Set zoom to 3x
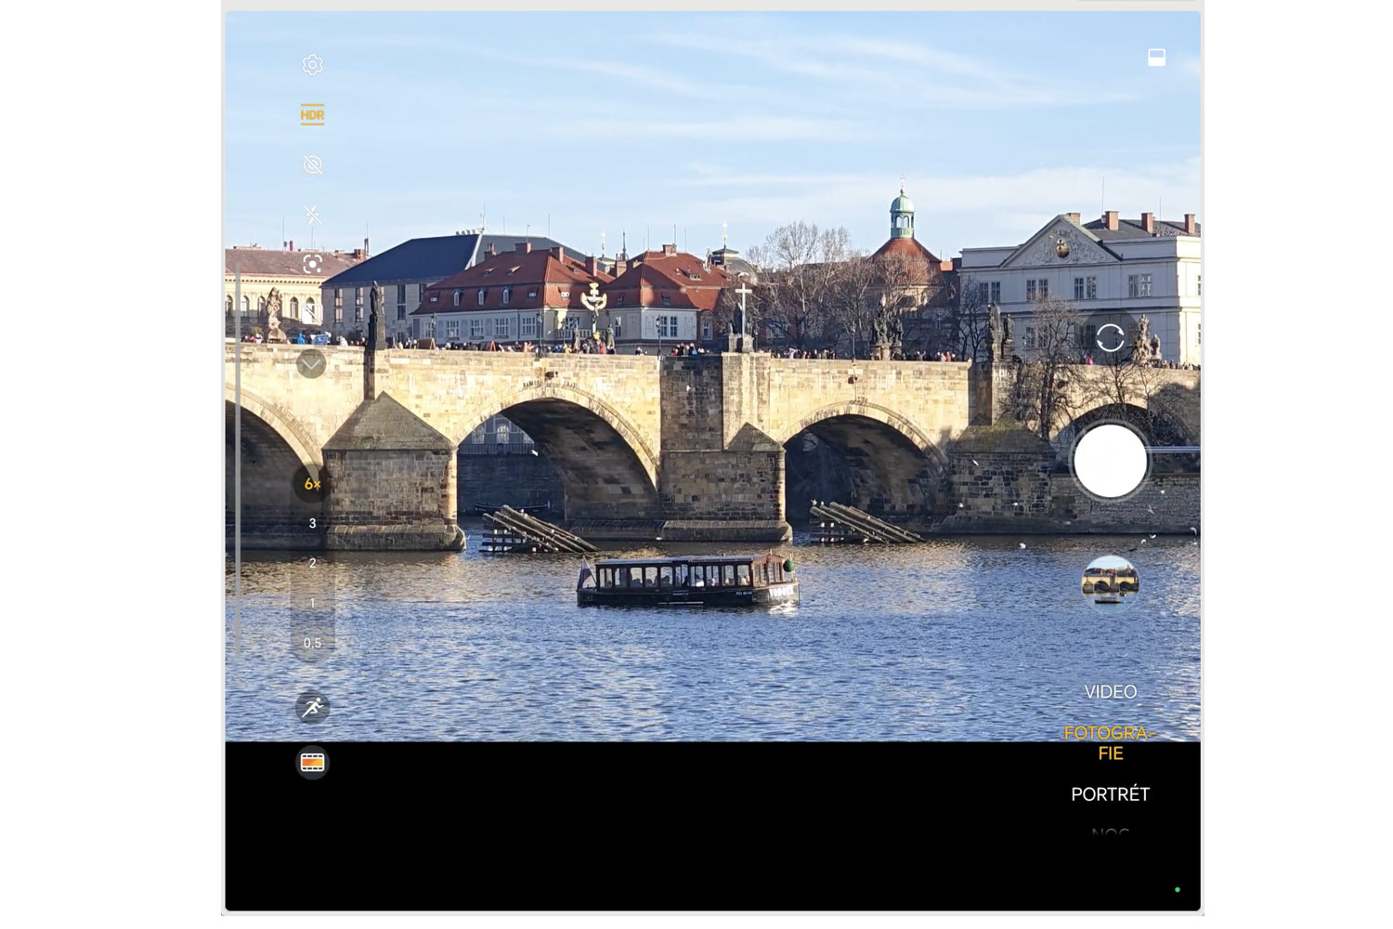This screenshot has height=929, width=1393. point(312,524)
